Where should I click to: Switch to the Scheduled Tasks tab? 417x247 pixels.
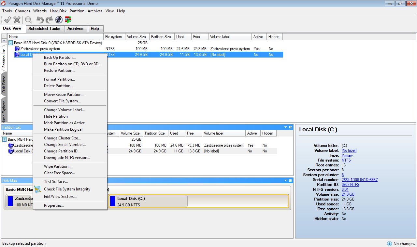[44, 29]
